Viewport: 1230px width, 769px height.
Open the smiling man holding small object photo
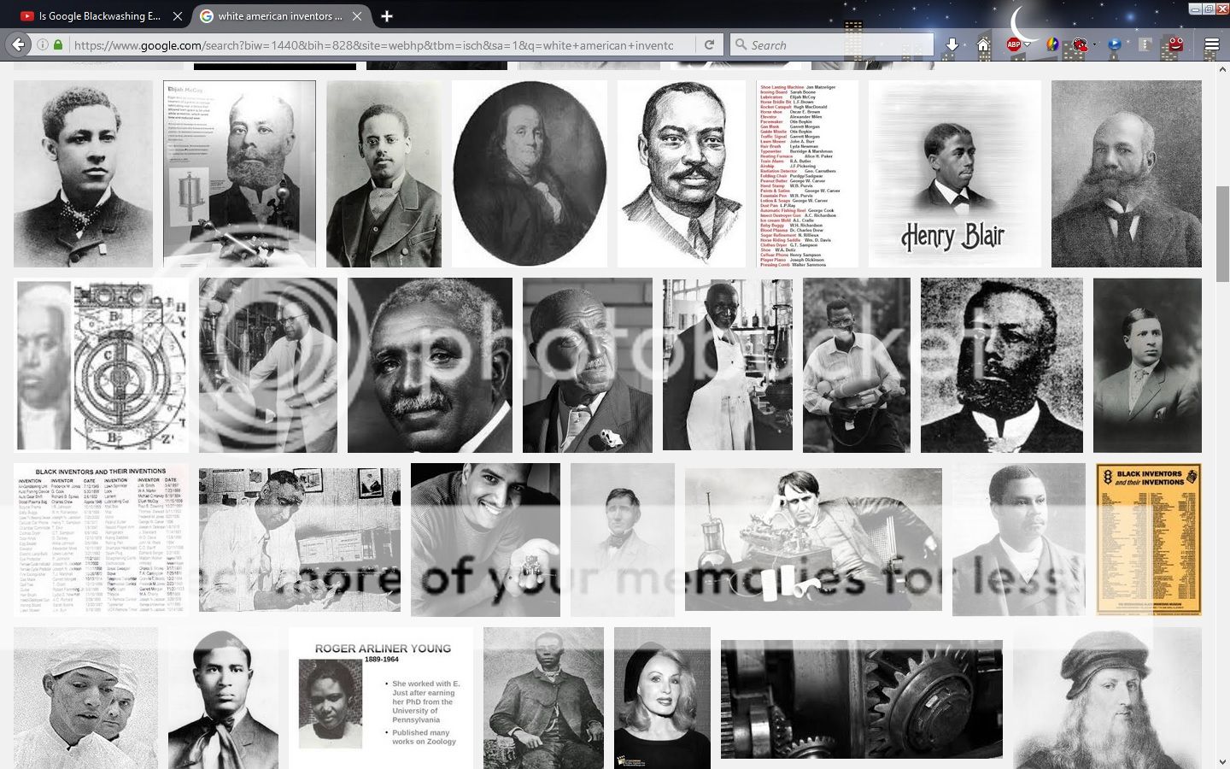point(485,539)
